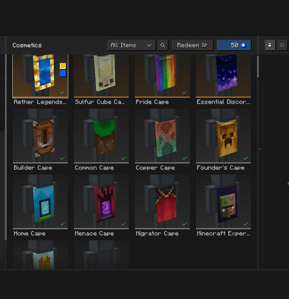Click the Home Cape name label

pyautogui.click(x=29, y=234)
